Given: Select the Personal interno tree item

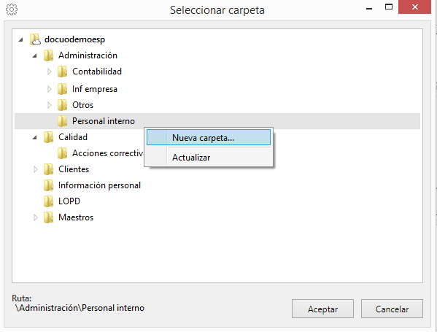Looking at the screenshot, I should point(103,121).
